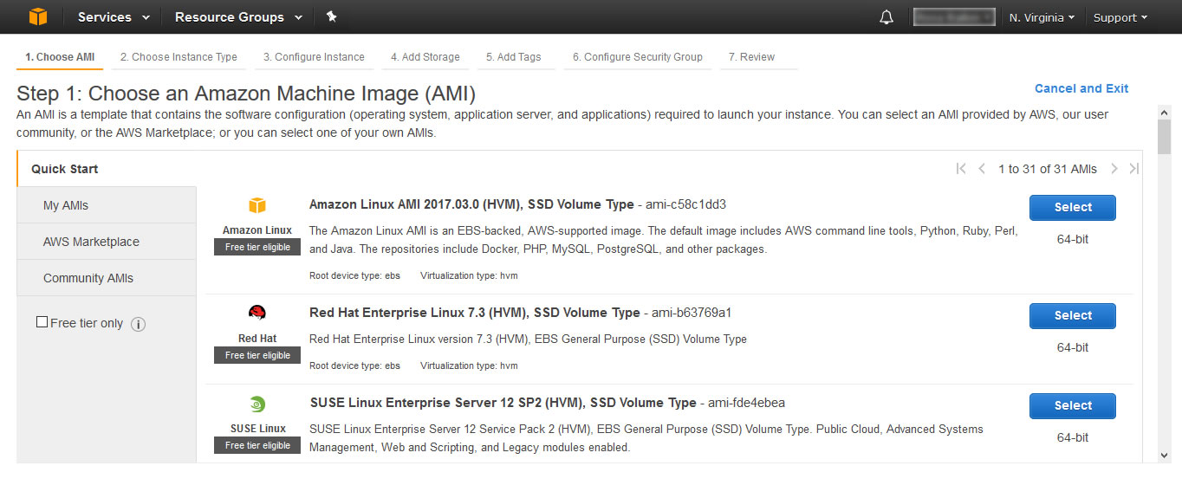1182x485 pixels.
Task: Select the Amazon Linux AMI 2017.03.0
Action: click(1073, 208)
